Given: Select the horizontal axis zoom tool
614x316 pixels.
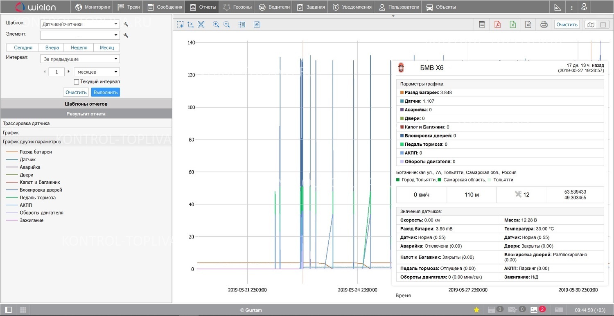Looking at the screenshot, I should click(x=190, y=25).
